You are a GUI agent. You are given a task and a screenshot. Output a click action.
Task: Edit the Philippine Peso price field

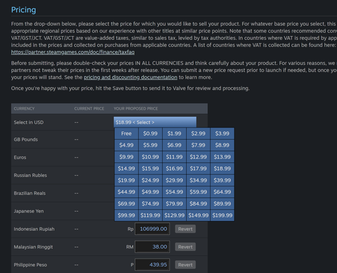pos(152,264)
